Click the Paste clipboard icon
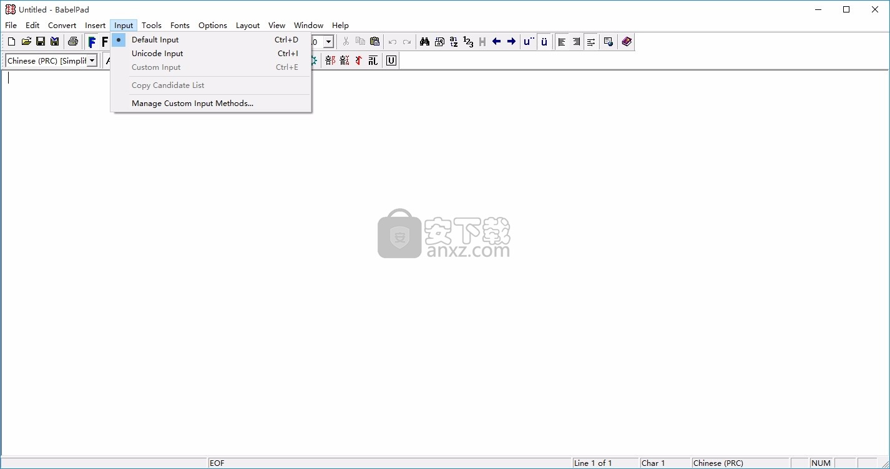This screenshot has width=890, height=469. [374, 42]
